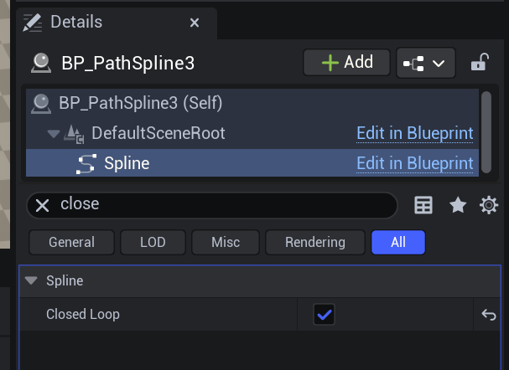Image resolution: width=509 pixels, height=370 pixels.
Task: Uncheck the Closed Loop checkbox
Action: click(x=324, y=314)
